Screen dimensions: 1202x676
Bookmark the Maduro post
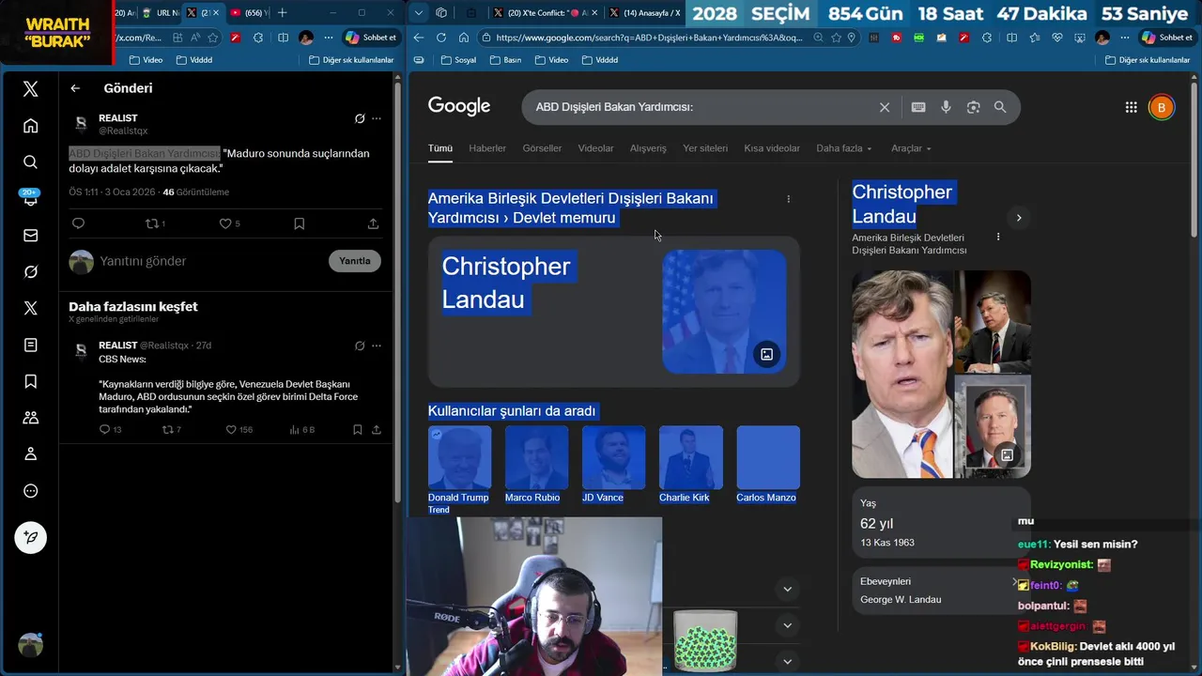[299, 223]
